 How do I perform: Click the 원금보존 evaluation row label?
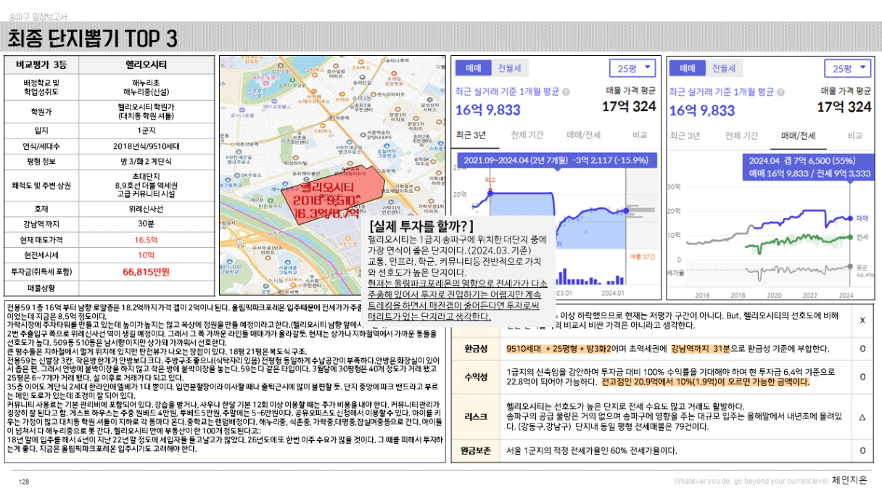(476, 450)
